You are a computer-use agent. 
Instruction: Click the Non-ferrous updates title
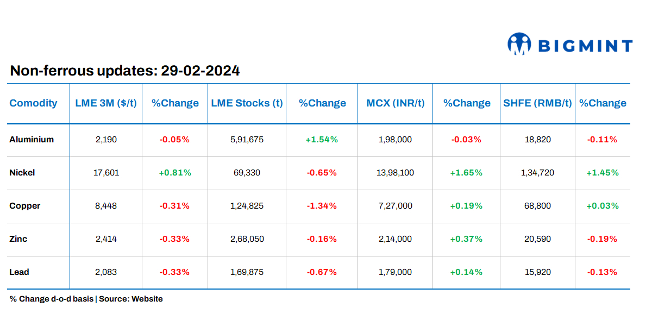pyautogui.click(x=125, y=71)
